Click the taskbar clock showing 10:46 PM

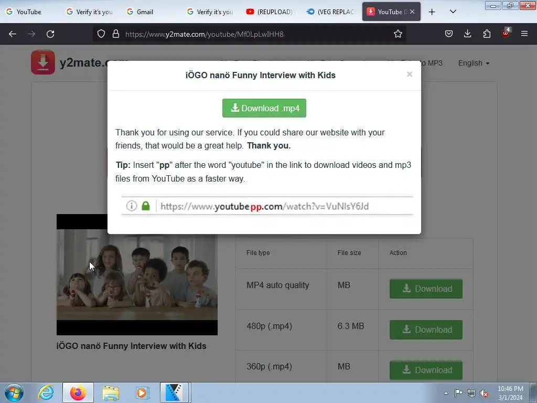click(x=510, y=393)
